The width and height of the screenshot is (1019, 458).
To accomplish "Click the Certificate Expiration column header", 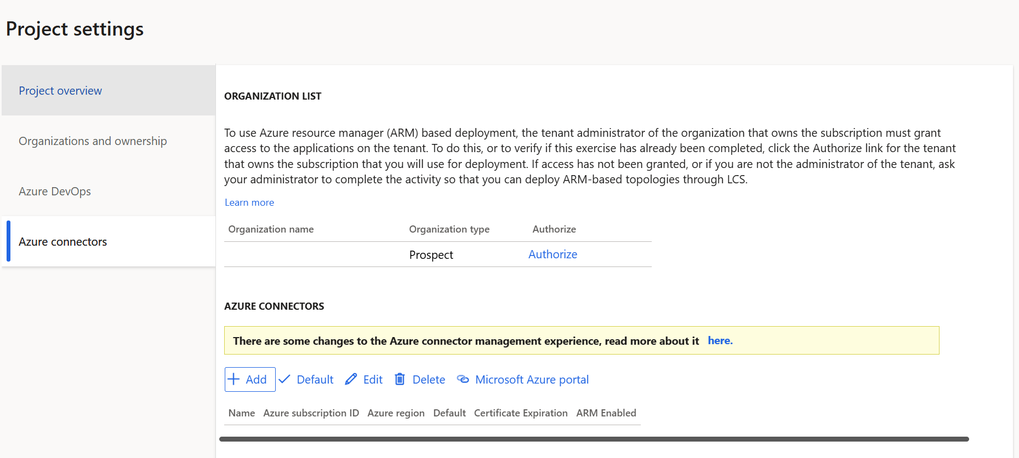I will pyautogui.click(x=520, y=413).
